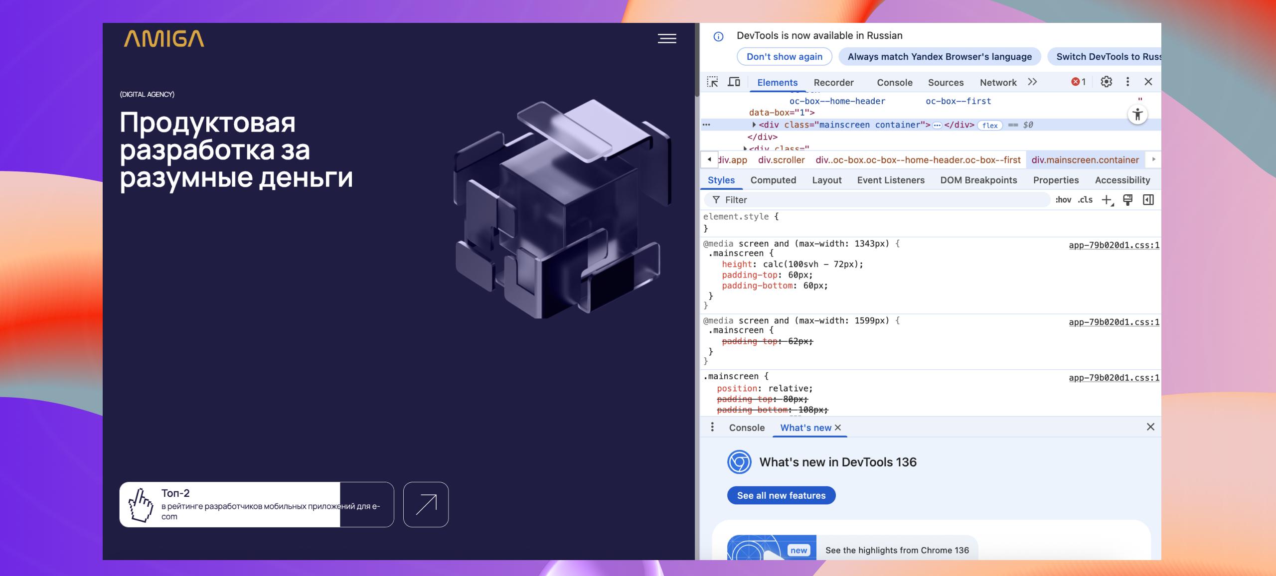Screen dimensions: 1276x576
Task: Open DevTools settings gear
Action: pyautogui.click(x=1106, y=82)
